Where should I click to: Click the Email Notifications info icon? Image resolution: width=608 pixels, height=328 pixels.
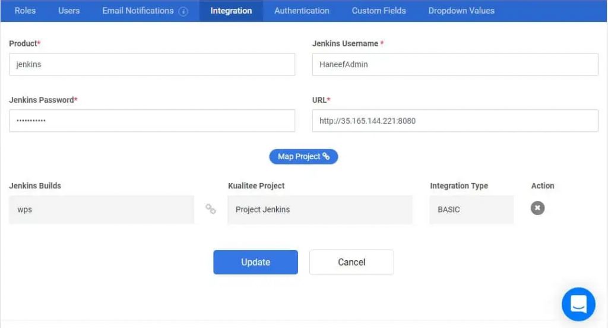point(183,11)
